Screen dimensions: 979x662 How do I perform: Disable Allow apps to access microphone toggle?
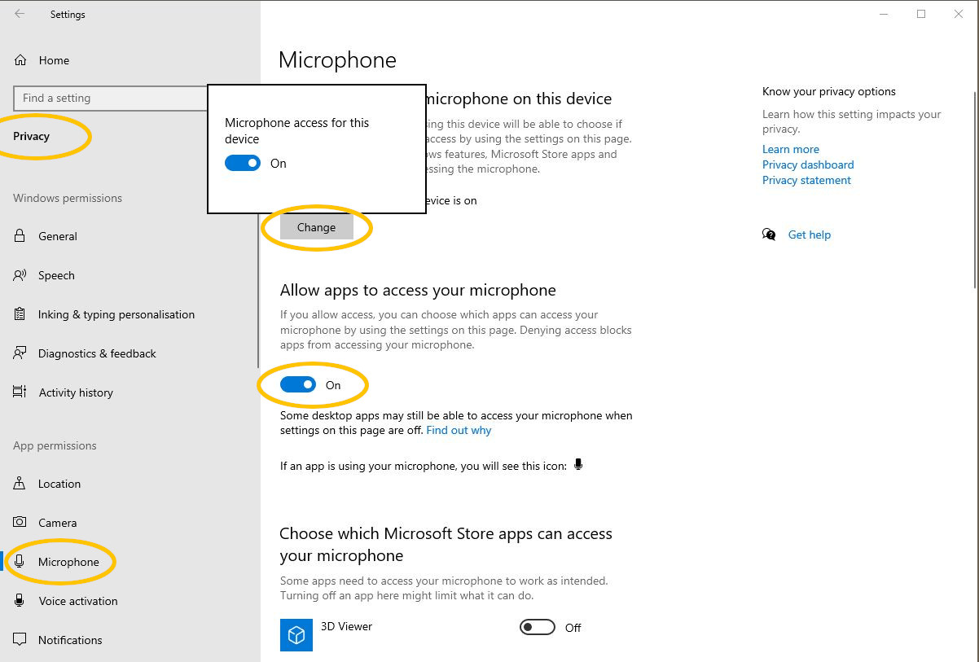click(x=298, y=385)
